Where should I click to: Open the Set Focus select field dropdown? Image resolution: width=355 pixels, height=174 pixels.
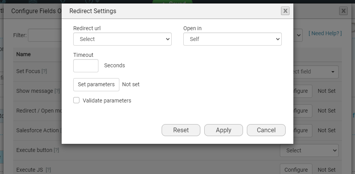coord(314,72)
